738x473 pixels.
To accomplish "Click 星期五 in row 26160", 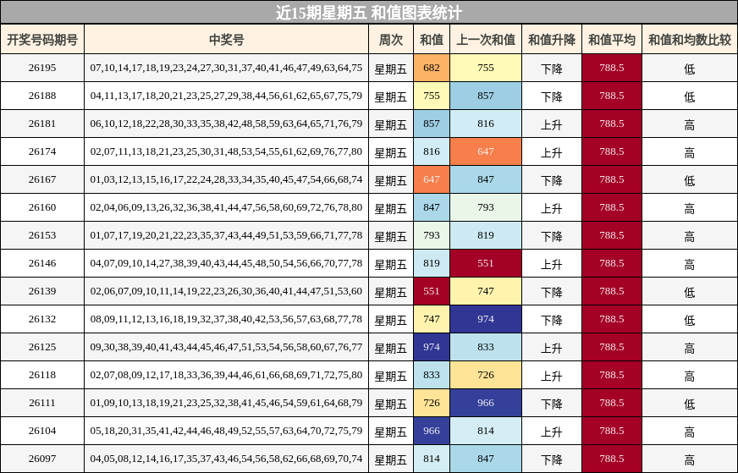I will [391, 208].
